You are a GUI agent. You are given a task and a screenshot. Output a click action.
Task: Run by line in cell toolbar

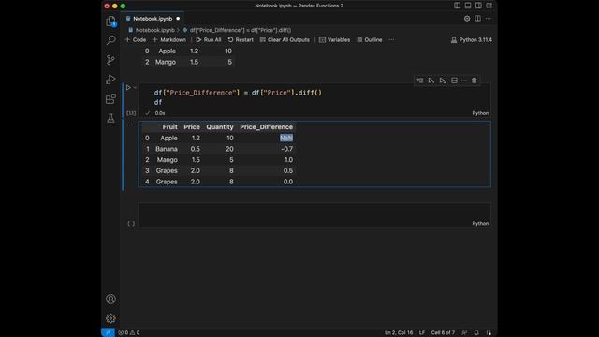point(420,81)
